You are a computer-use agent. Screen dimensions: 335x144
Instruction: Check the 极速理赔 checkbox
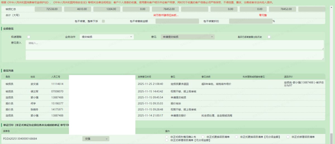pos(29,37)
